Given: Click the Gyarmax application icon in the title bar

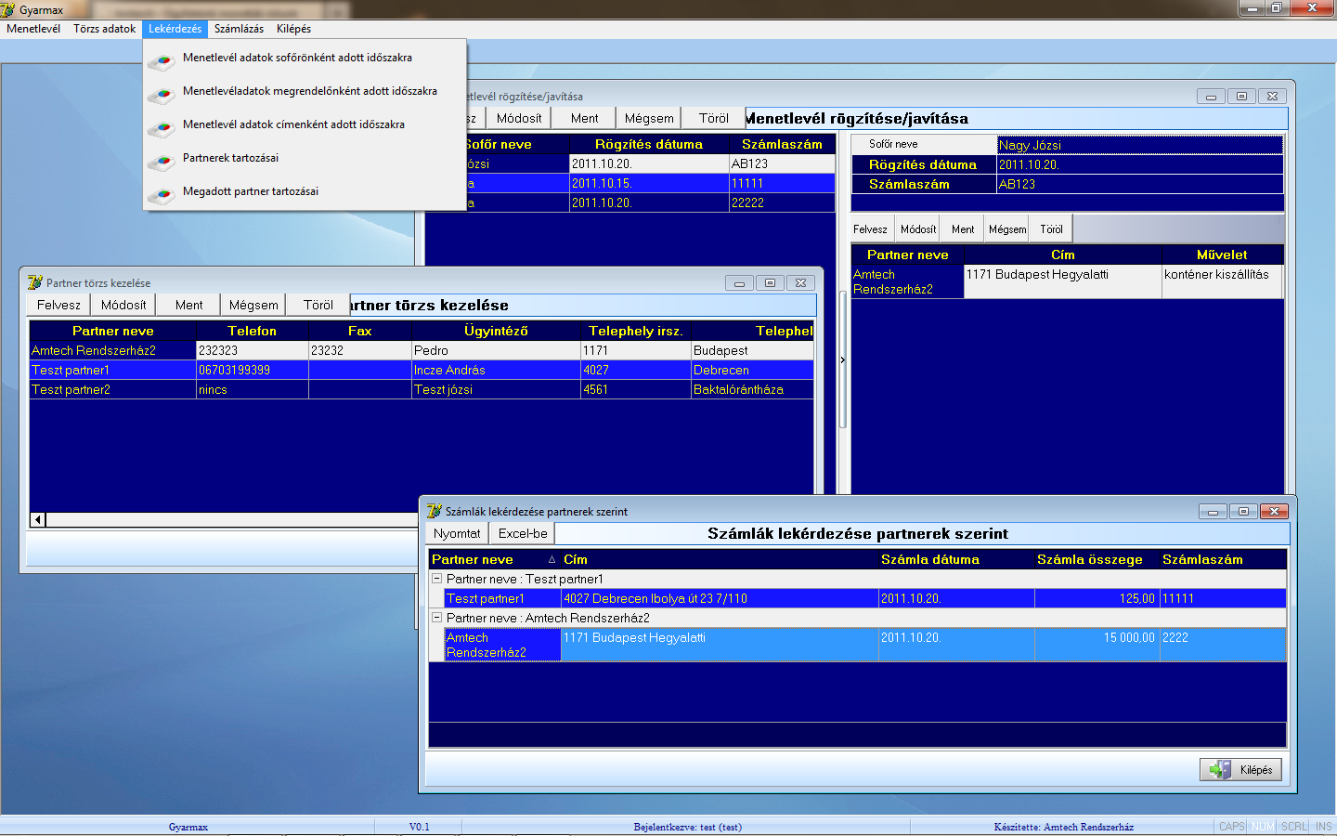Looking at the screenshot, I should pyautogui.click(x=8, y=9).
